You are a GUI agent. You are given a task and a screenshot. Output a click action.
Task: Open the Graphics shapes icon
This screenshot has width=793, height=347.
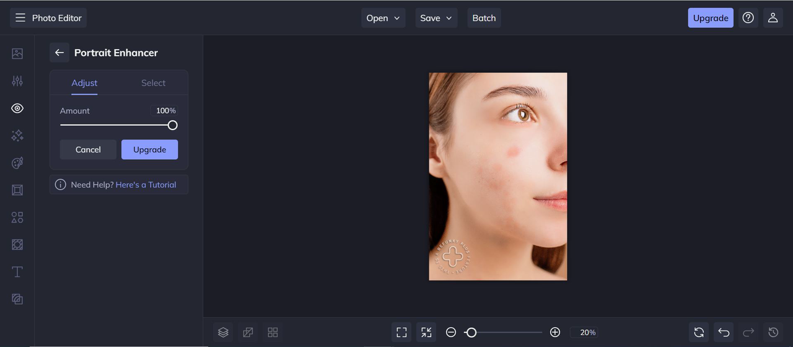coord(17,217)
